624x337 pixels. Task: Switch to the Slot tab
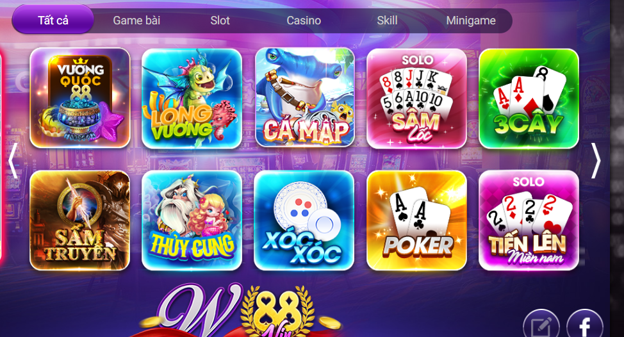click(220, 21)
